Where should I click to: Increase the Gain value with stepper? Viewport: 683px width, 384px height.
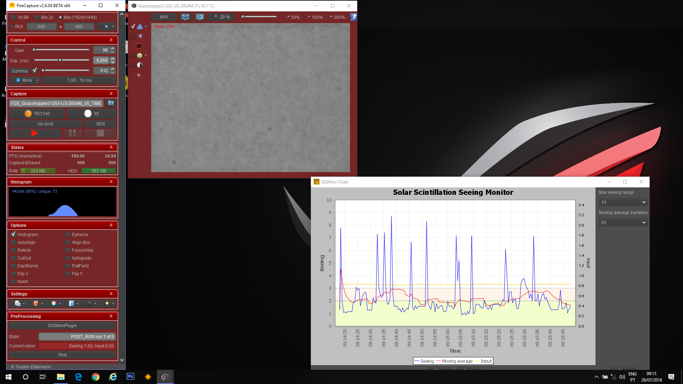pos(113,48)
